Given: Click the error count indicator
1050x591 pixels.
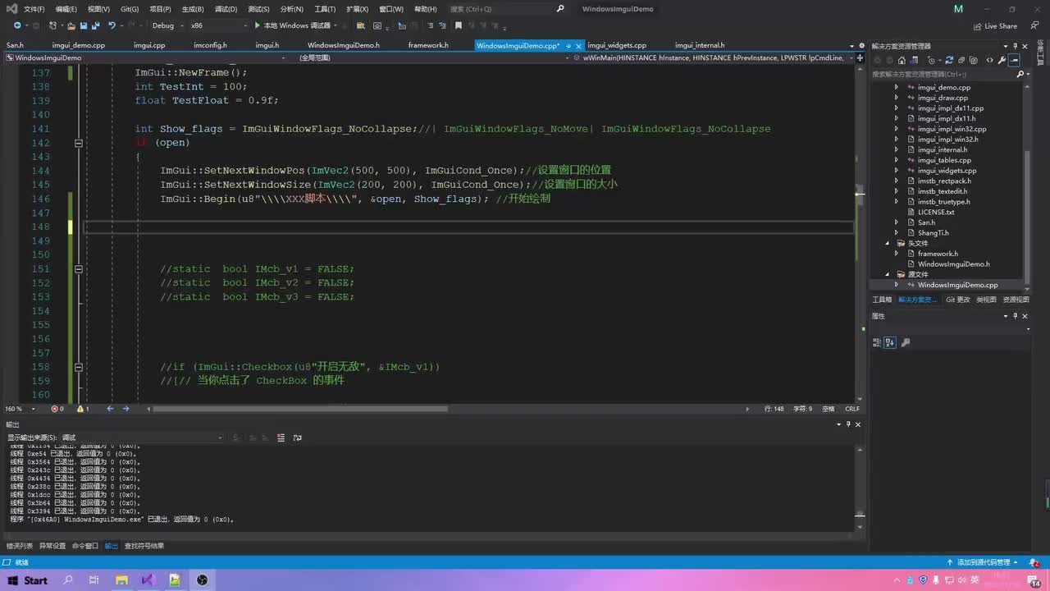Looking at the screenshot, I should click(57, 409).
